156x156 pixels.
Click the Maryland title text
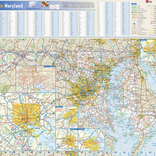coord(14,6)
